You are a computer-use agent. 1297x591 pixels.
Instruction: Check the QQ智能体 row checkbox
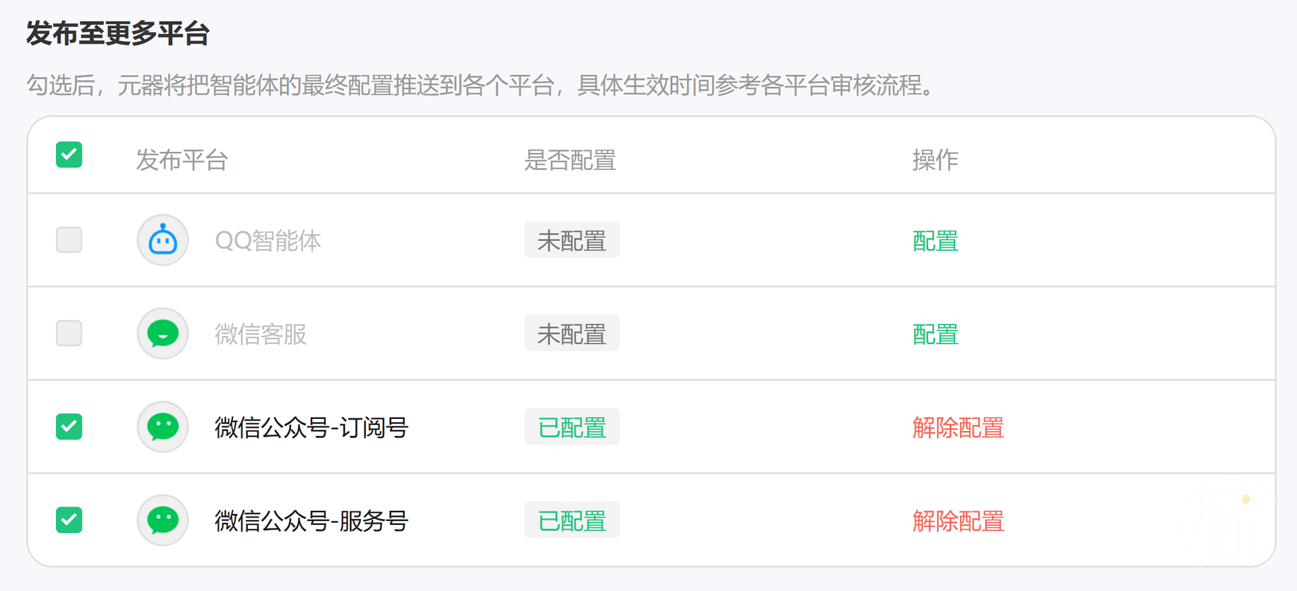[x=69, y=240]
